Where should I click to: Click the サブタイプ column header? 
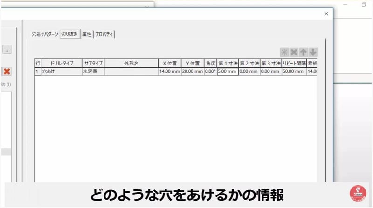[x=93, y=63]
